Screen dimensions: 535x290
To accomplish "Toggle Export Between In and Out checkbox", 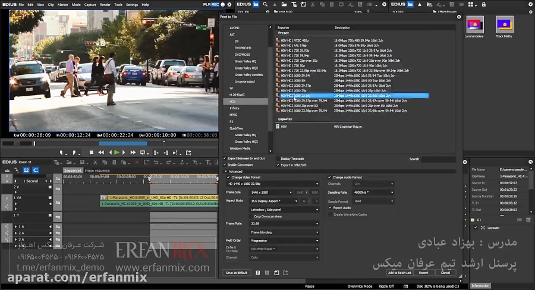I will tap(225, 159).
